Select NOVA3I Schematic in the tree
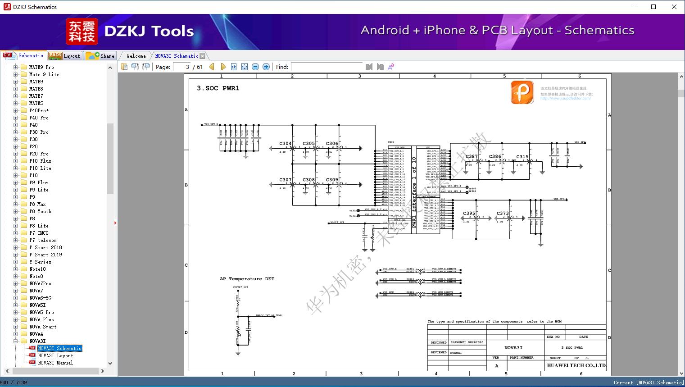Screen dimensions: 685x387 tap(60, 348)
